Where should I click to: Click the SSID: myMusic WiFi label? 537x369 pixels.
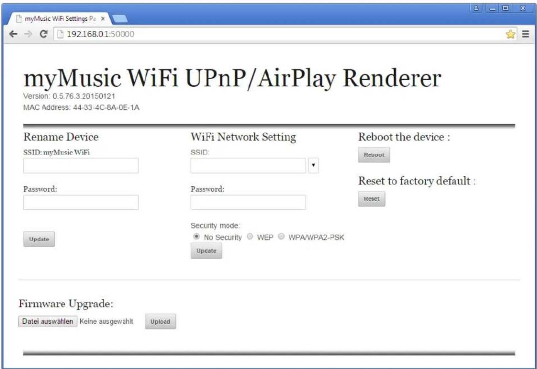[57, 153]
